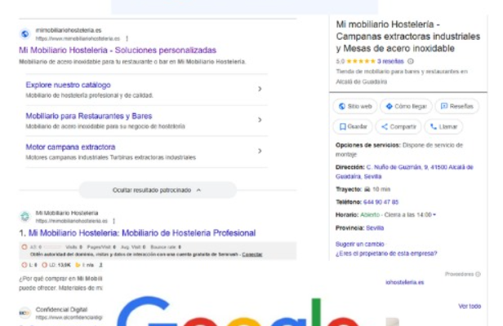503x326 pixels.
Task: Open Mi Mobiliario Hostelería - Soluciones personalizadas link
Action: point(118,51)
